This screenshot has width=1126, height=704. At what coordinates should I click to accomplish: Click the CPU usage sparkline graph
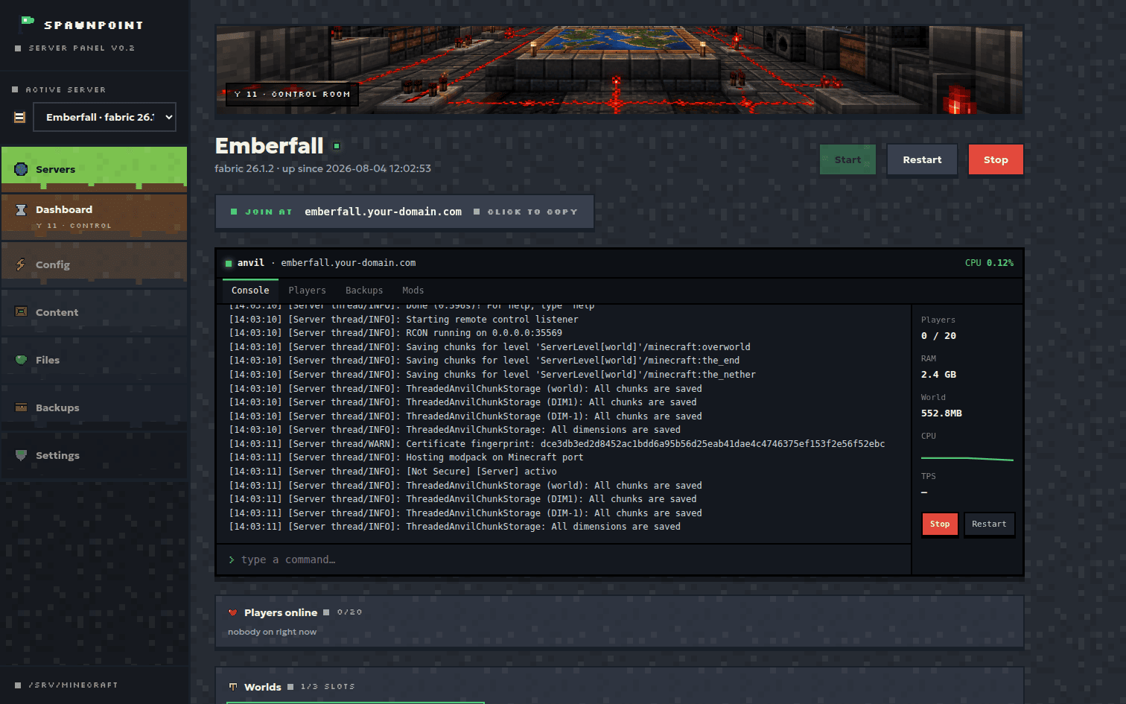[967, 458]
